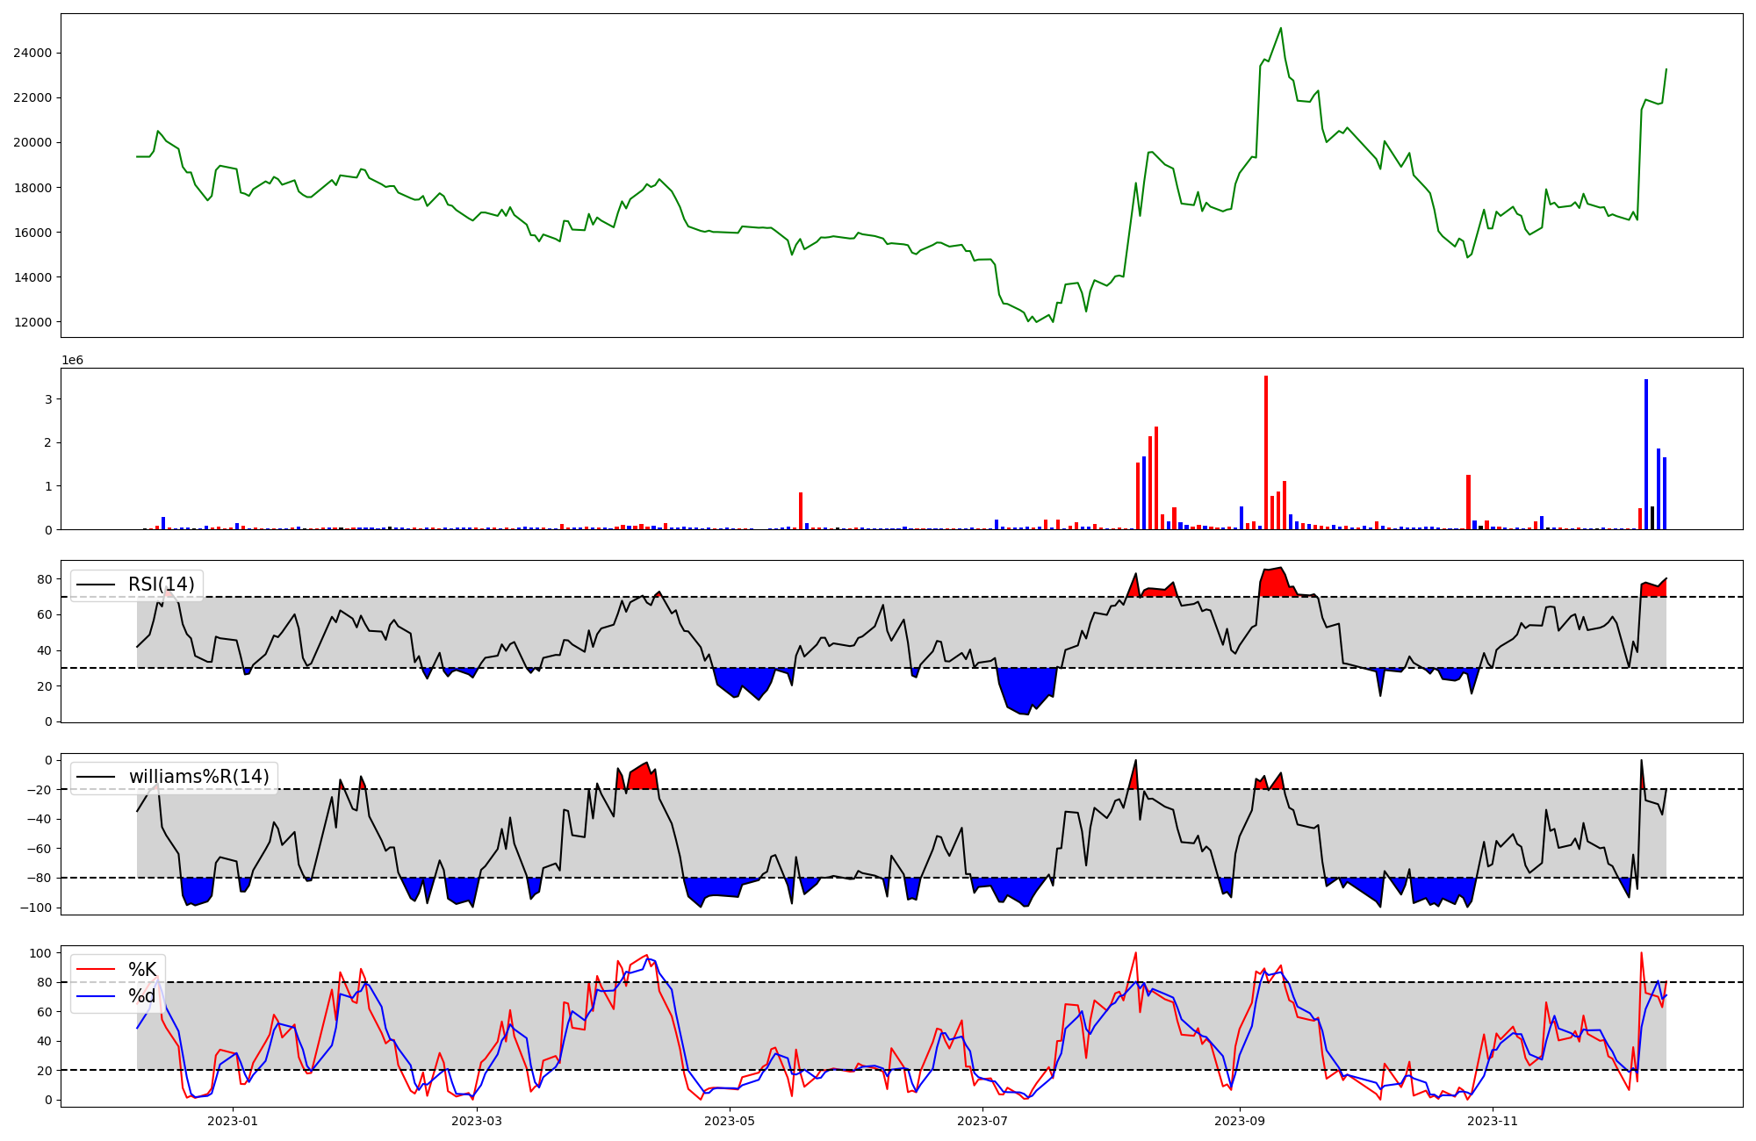Click the highest peak of the green price line
This screenshot has width=1756, height=1141.
(1280, 29)
